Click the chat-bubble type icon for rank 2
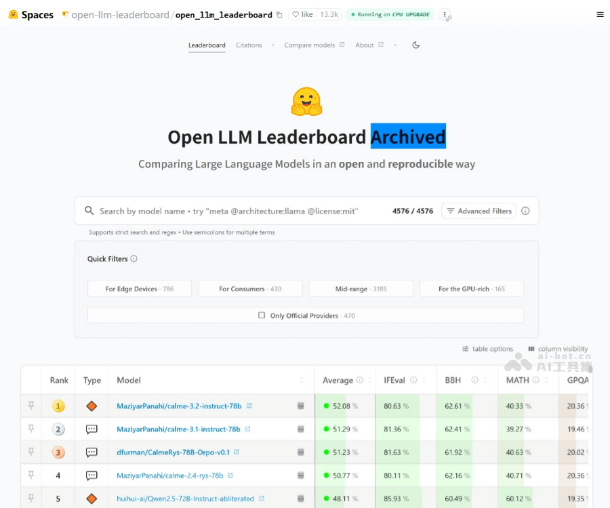The image size is (610, 508). coord(91,429)
